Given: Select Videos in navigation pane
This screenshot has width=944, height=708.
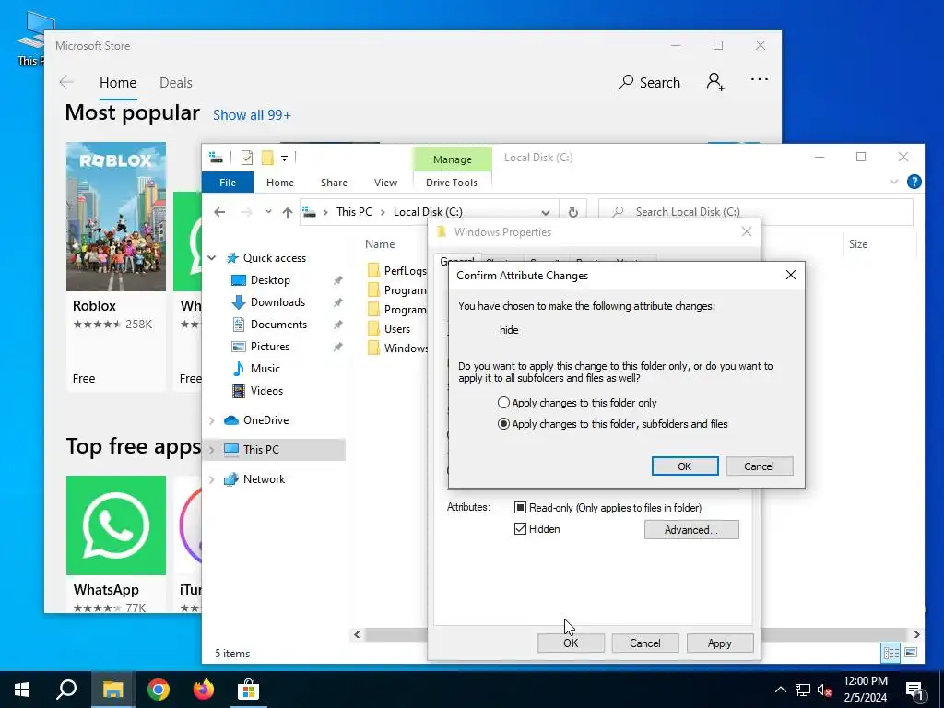Looking at the screenshot, I should point(266,391).
